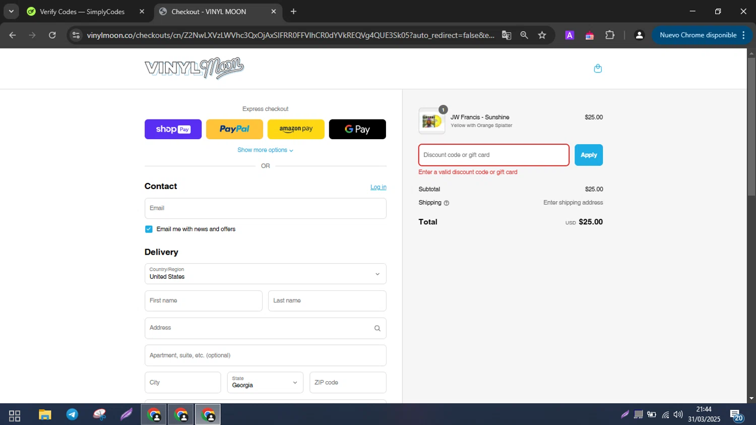Open the Chrome profile icon
The height and width of the screenshot is (425, 756).
click(639, 35)
